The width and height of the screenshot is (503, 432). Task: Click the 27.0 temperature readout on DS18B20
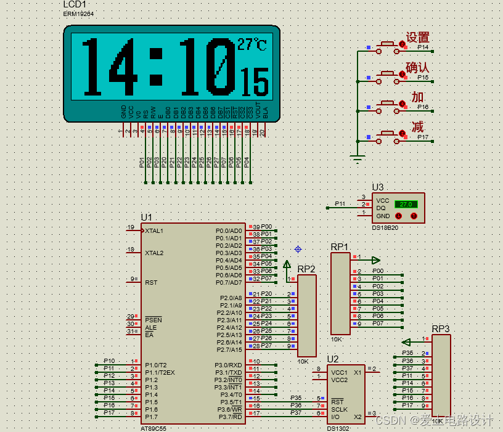click(x=406, y=204)
